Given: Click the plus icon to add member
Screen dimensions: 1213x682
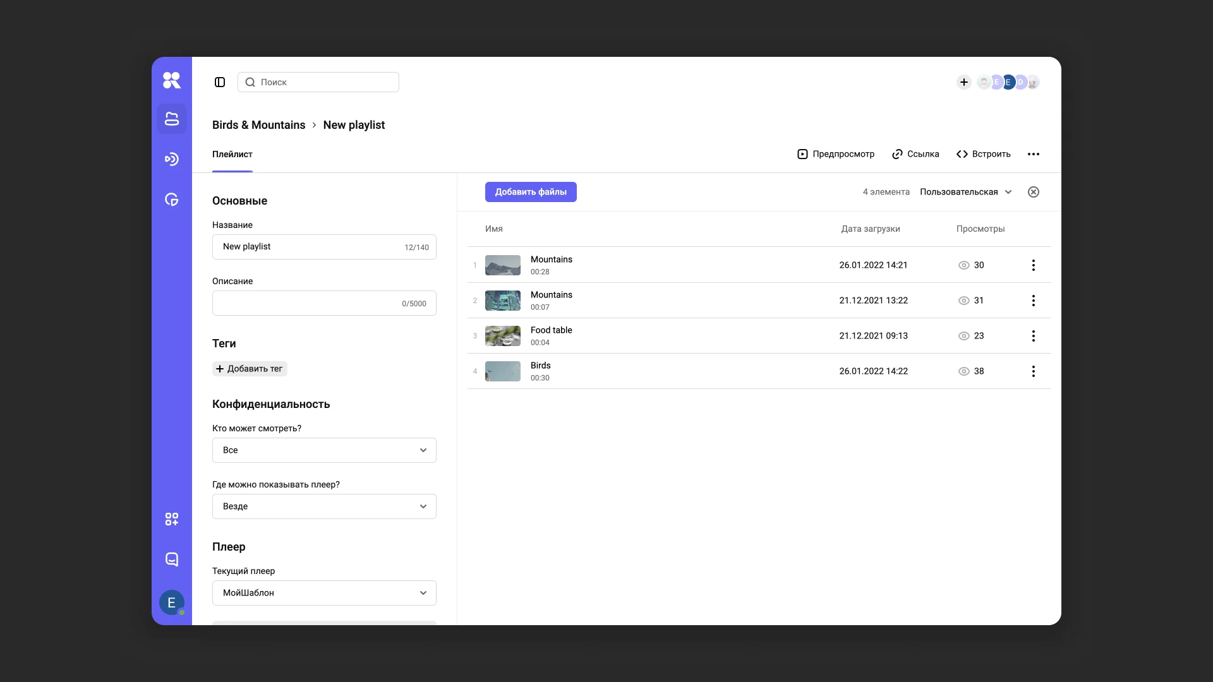Looking at the screenshot, I should coord(963,82).
